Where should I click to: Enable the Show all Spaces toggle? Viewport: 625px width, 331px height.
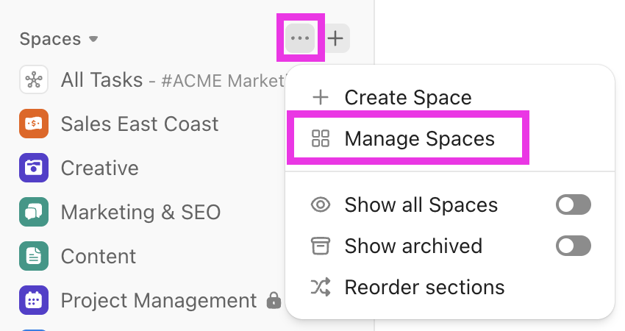pyautogui.click(x=574, y=204)
